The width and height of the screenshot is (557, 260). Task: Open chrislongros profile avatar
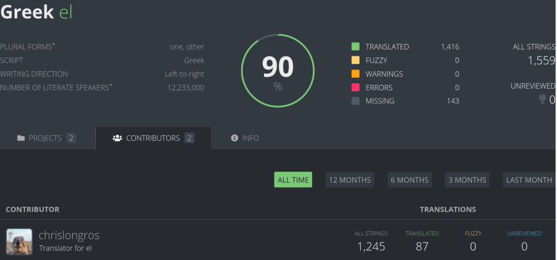click(x=19, y=242)
